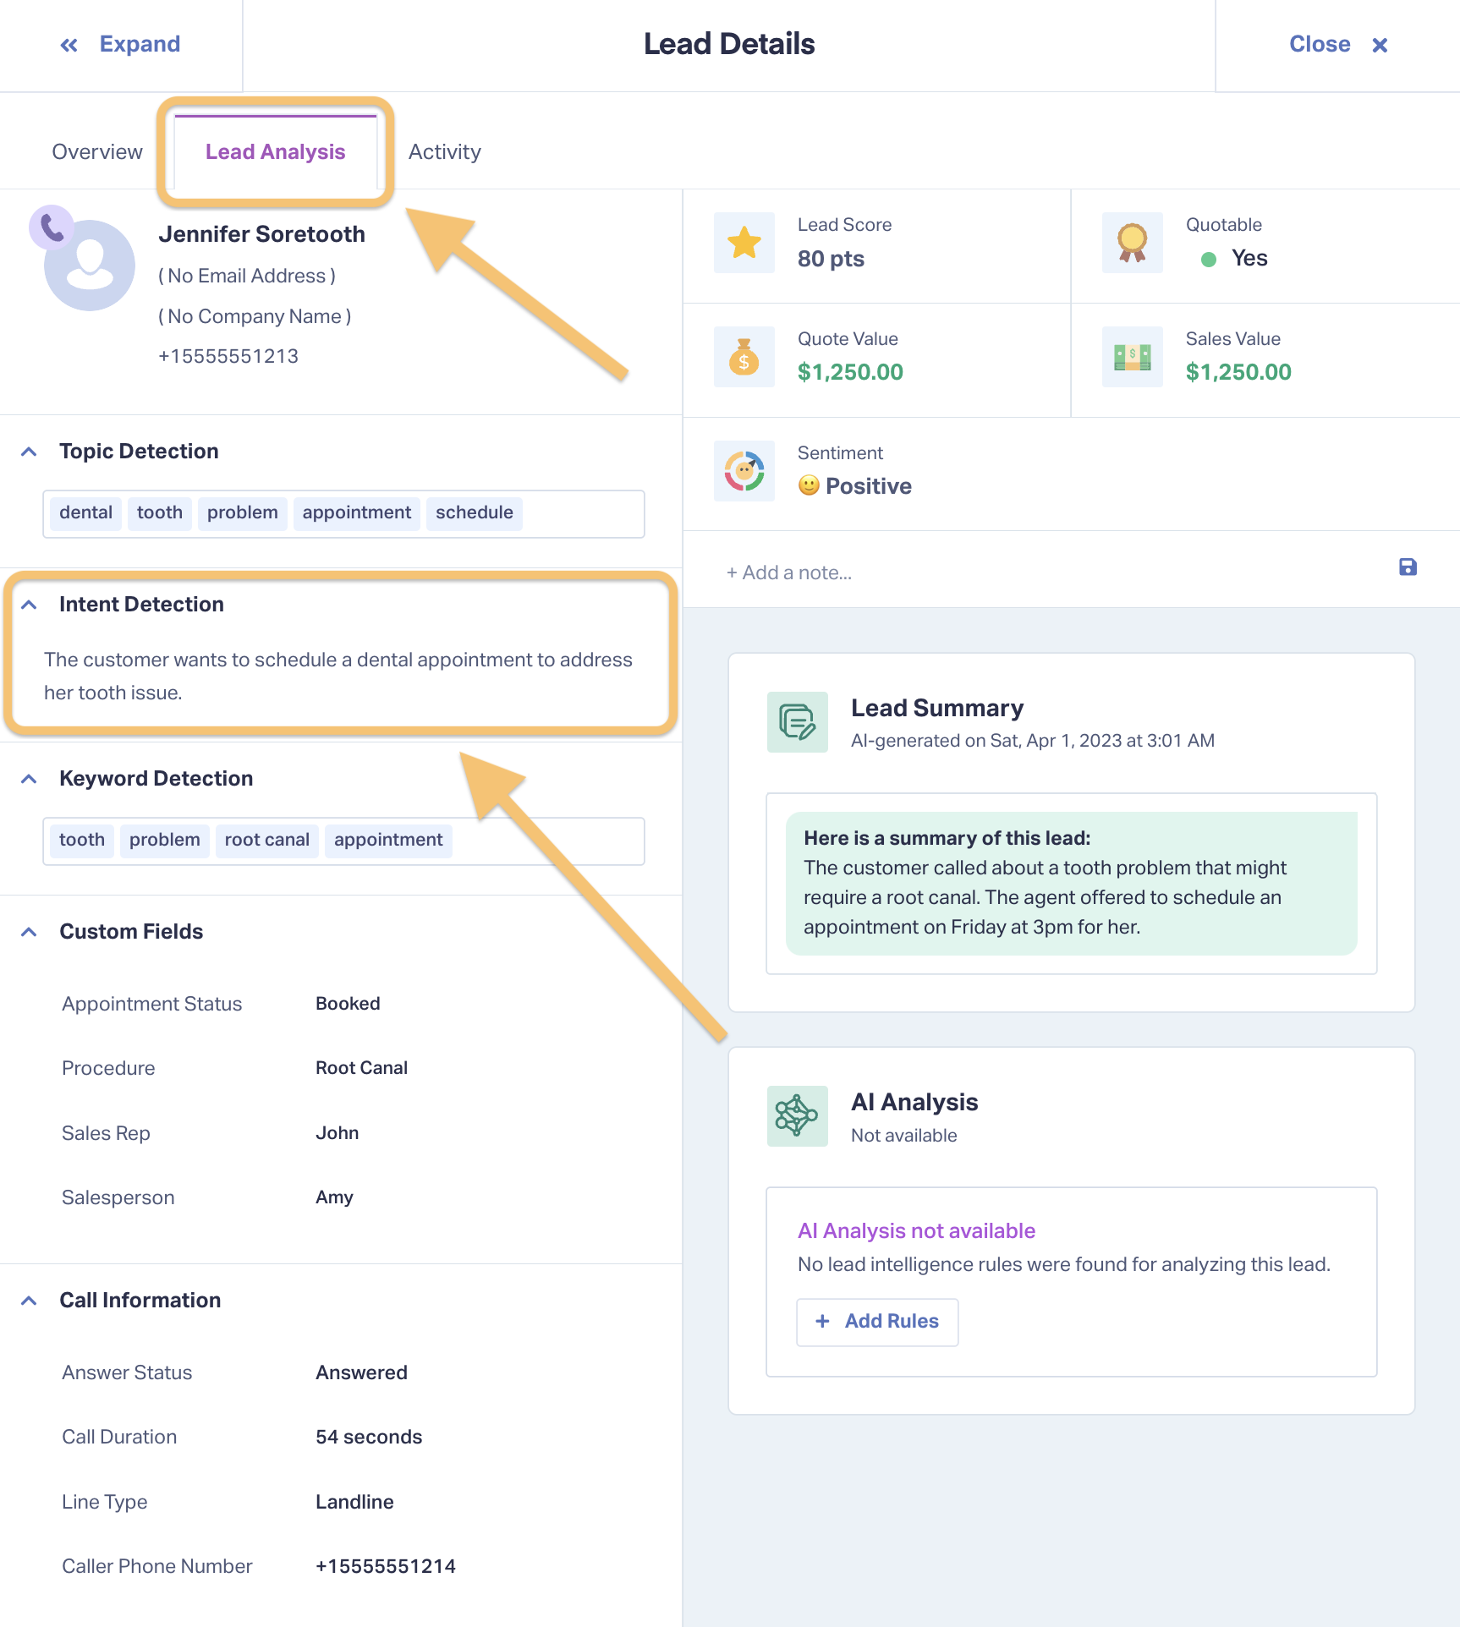This screenshot has width=1460, height=1627.
Task: Click the Expand double-chevron icon
Action: (x=69, y=45)
